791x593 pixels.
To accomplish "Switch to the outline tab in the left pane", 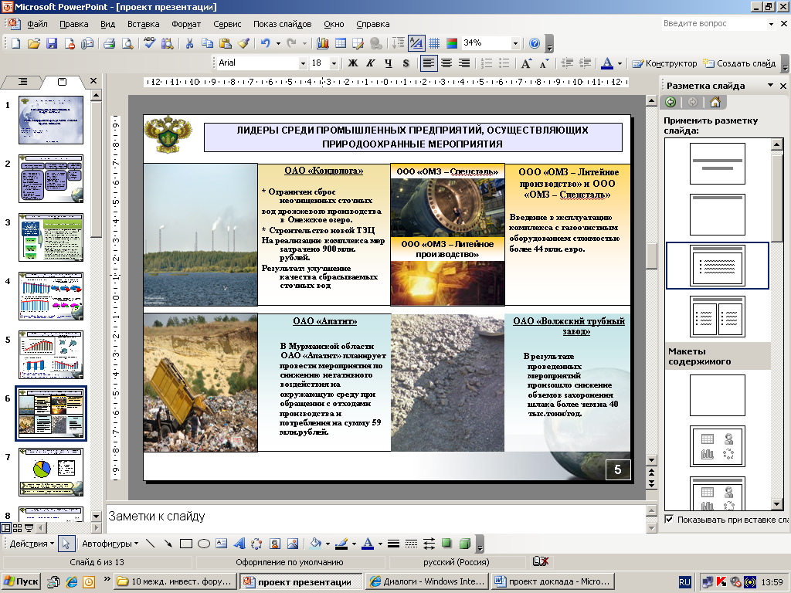I will coord(22,82).
